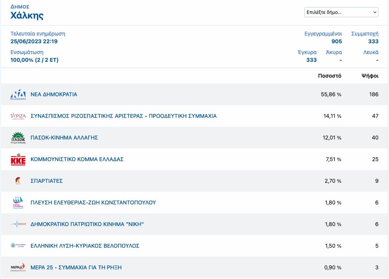Click the 'ΔΗΜΟΣ' heading label

tap(20, 7)
